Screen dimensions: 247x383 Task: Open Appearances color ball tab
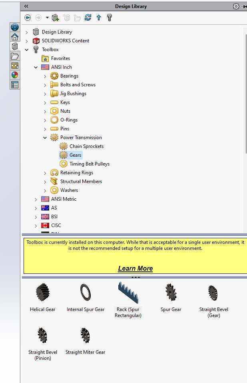pos(15,75)
